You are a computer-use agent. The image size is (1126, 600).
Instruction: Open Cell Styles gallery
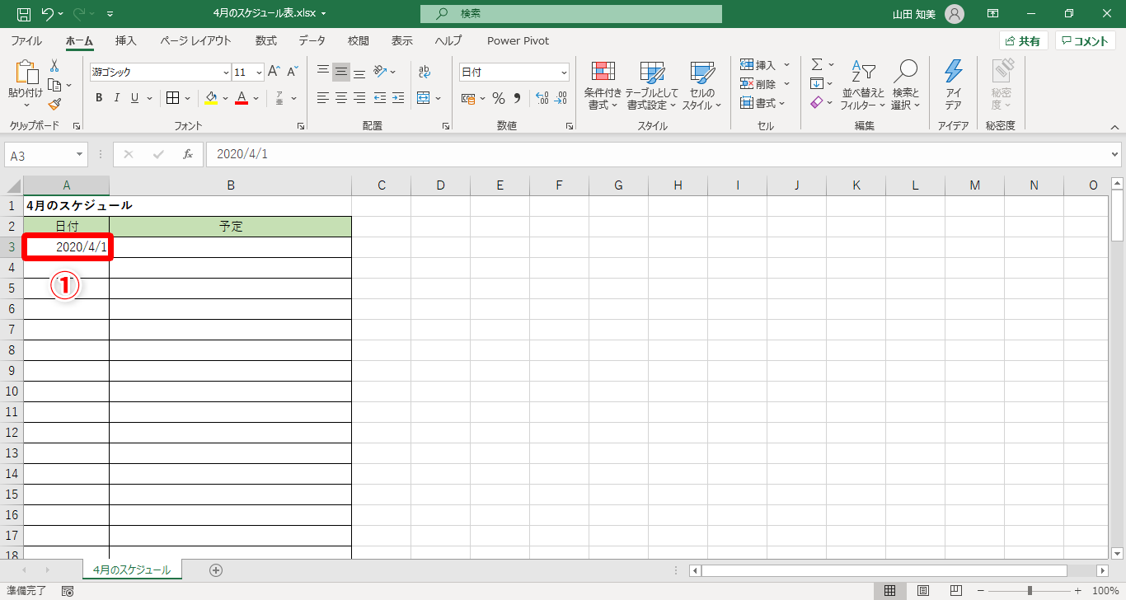[x=702, y=86]
